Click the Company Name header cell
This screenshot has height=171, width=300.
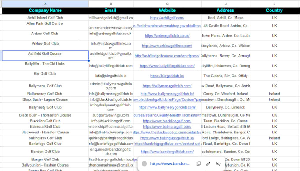click(x=45, y=11)
